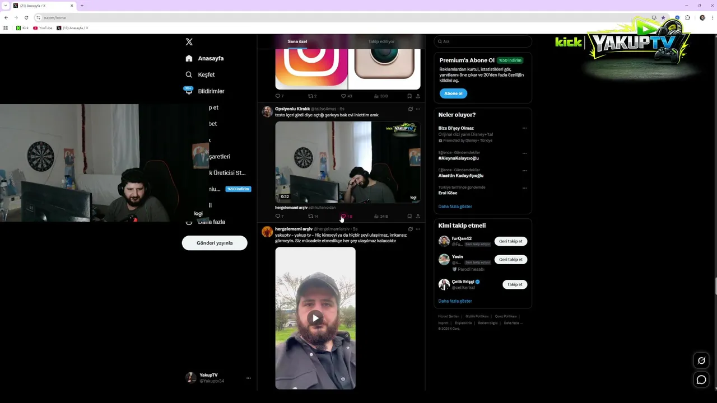The width and height of the screenshot is (717, 403).
Task: Switch to the Takip ediliyor tab
Action: click(381, 41)
